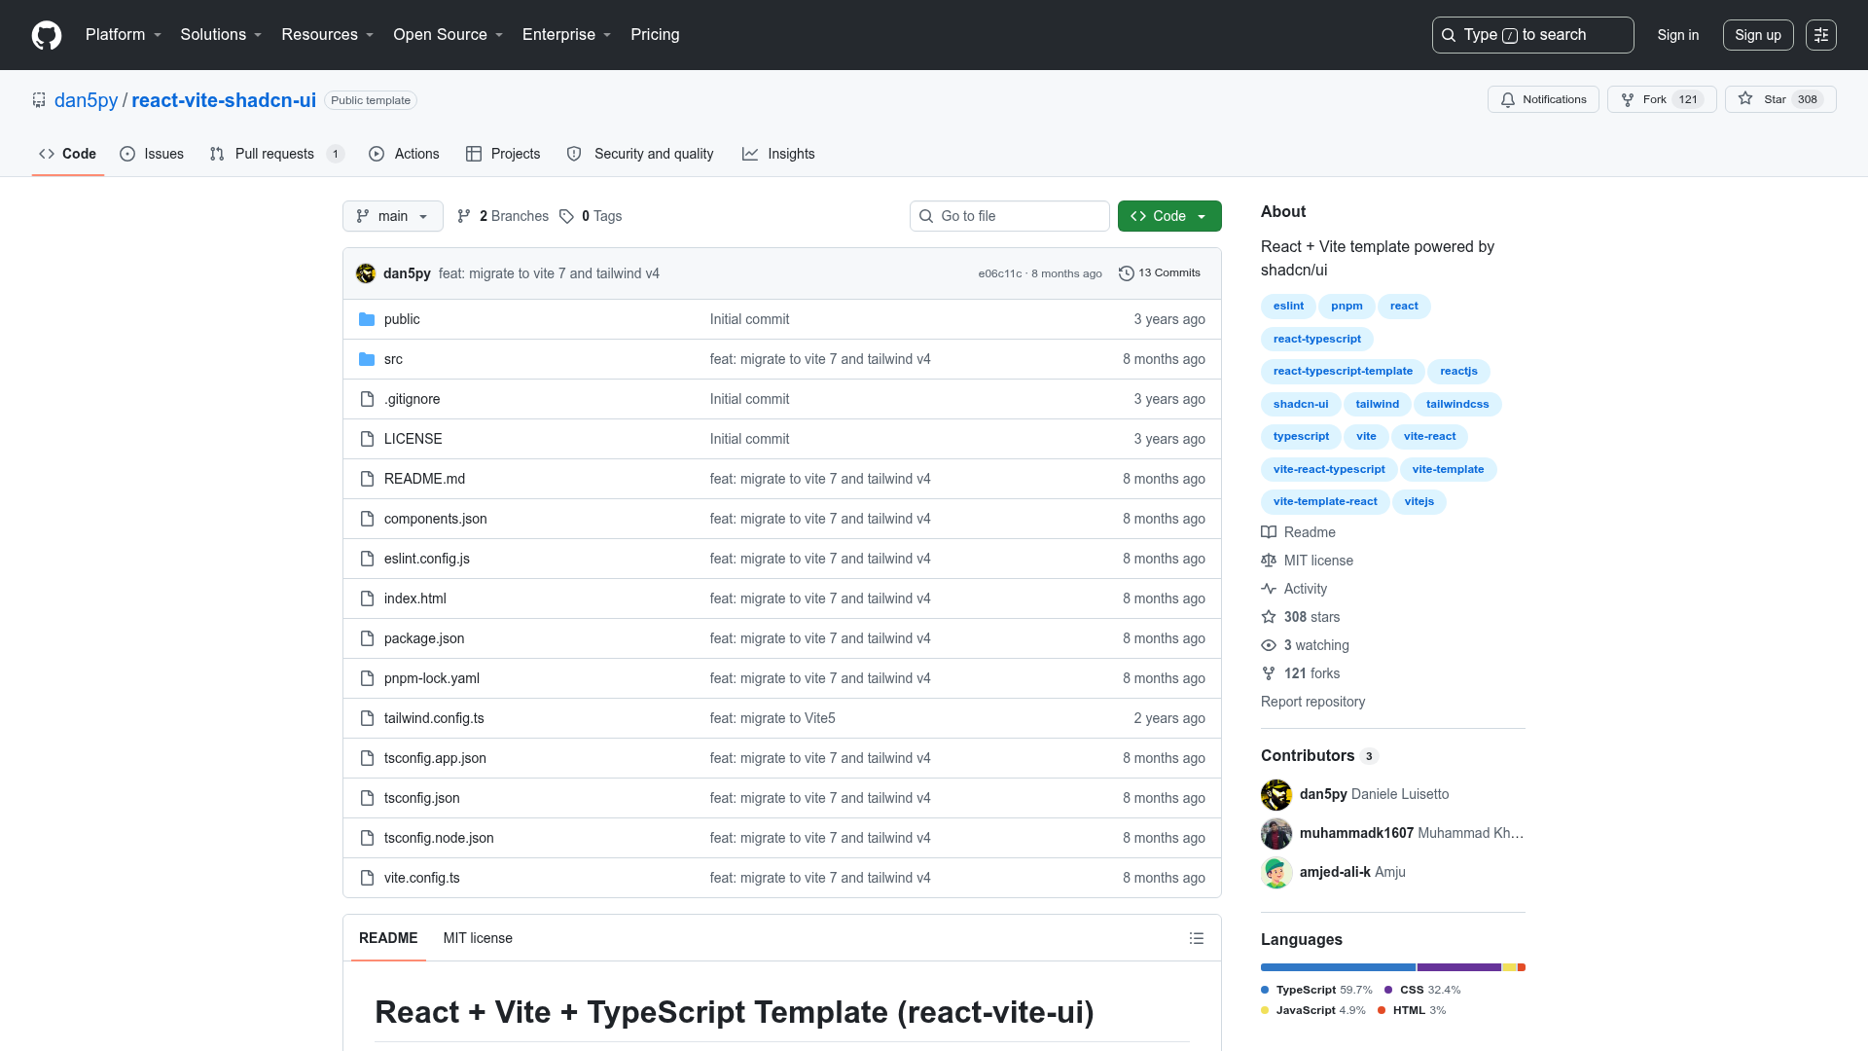Click dan5py's avatar in the latest commit row

[366, 273]
